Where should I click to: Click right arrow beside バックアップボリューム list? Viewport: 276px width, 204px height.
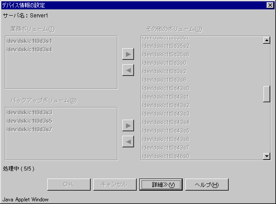pyautogui.click(x=128, y=125)
